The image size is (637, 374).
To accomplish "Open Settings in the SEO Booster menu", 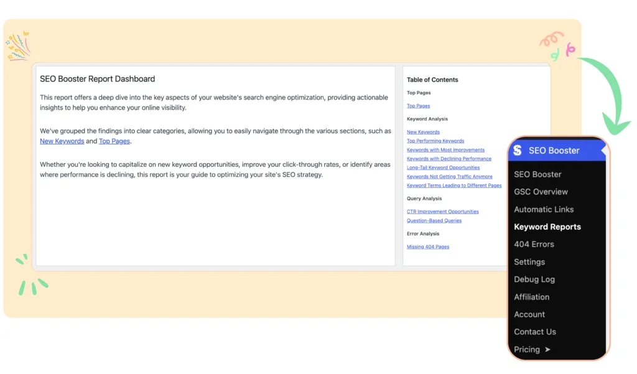I will pyautogui.click(x=529, y=262).
